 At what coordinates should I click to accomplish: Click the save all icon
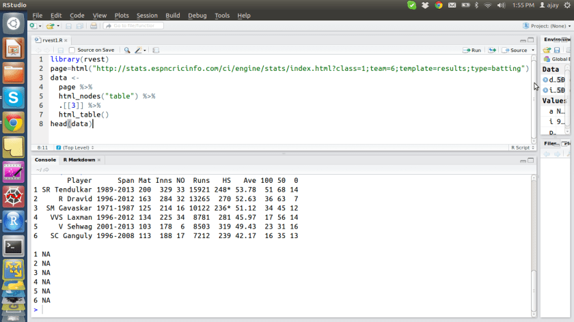(x=79, y=26)
